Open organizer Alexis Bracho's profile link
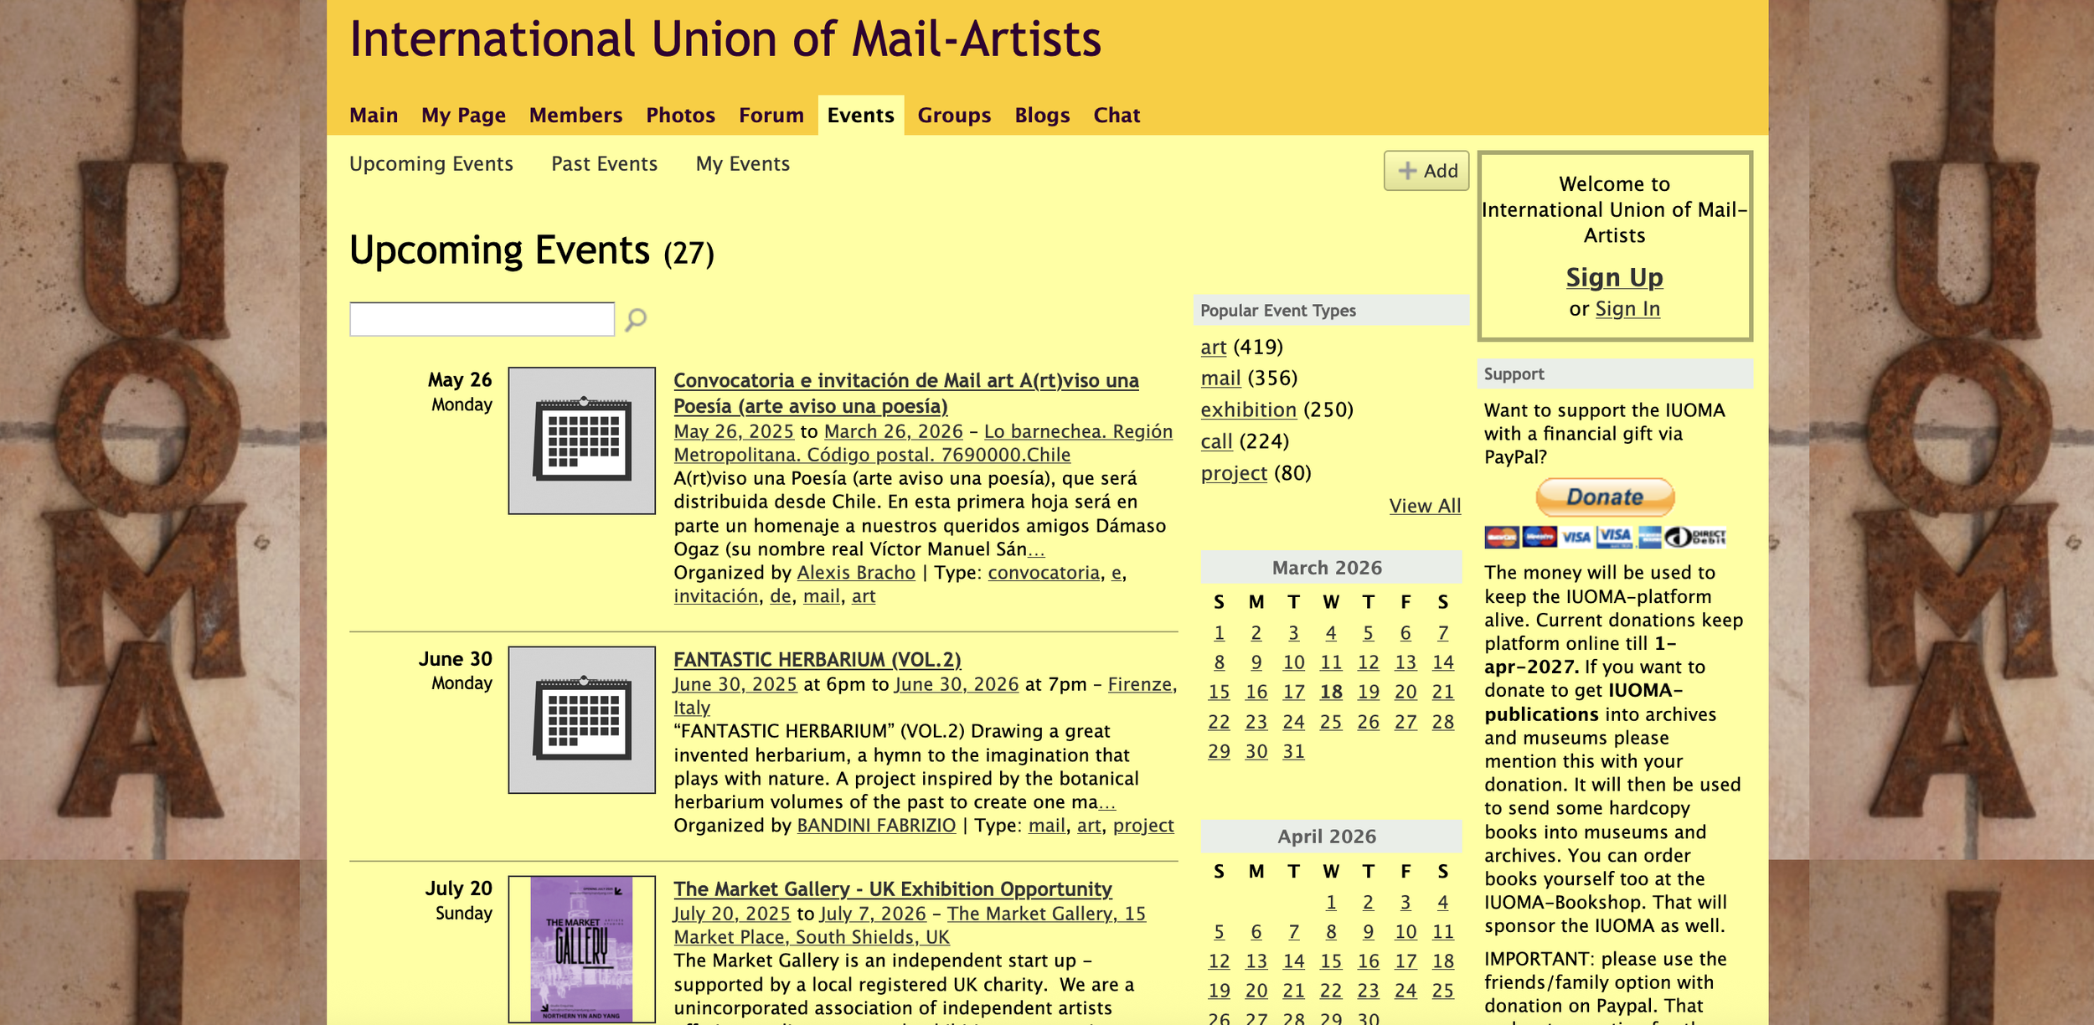The width and height of the screenshot is (2094, 1025). click(855, 573)
